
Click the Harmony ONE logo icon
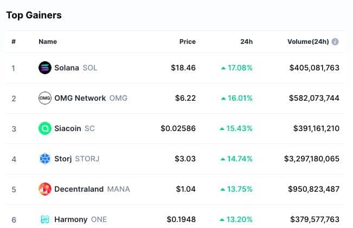45,219
